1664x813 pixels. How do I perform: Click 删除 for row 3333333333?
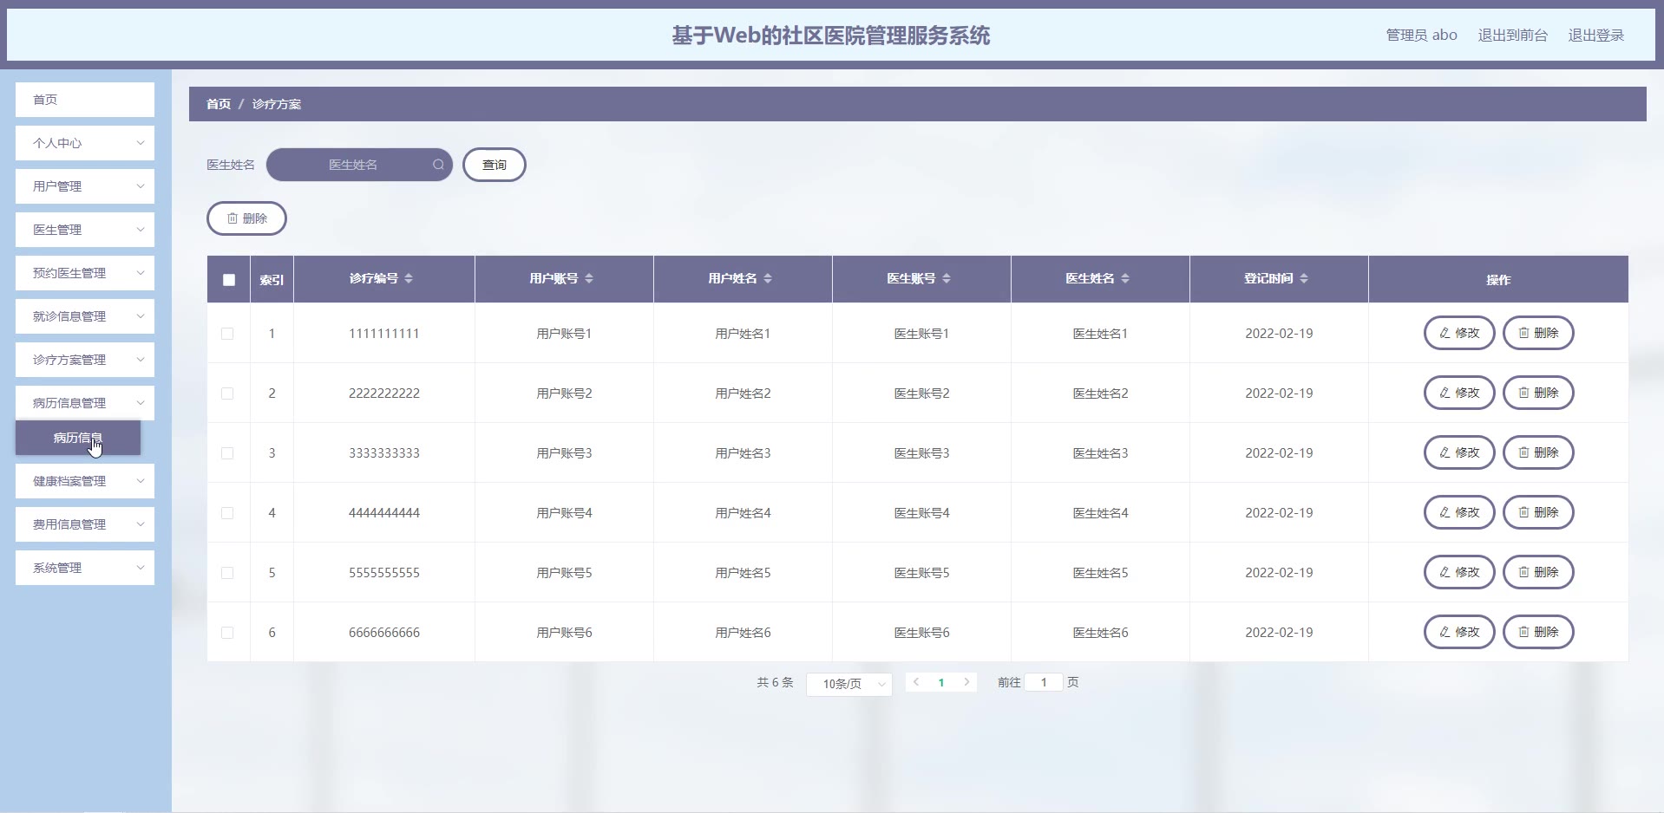[1538, 452]
